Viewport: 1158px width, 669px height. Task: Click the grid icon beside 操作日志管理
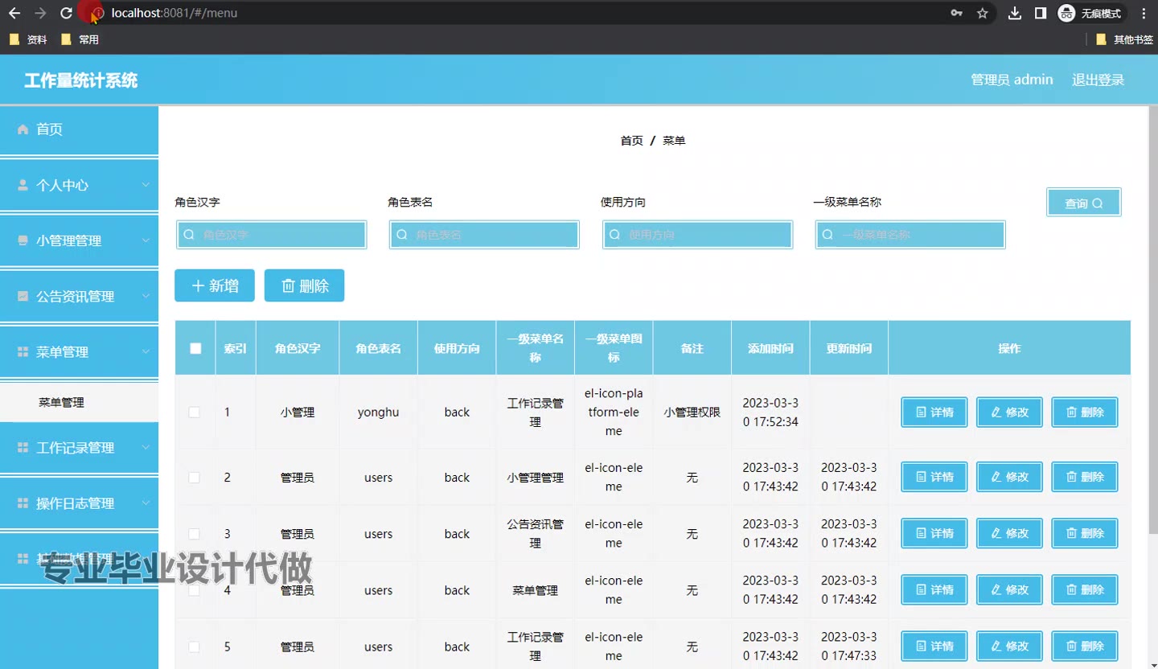23,503
